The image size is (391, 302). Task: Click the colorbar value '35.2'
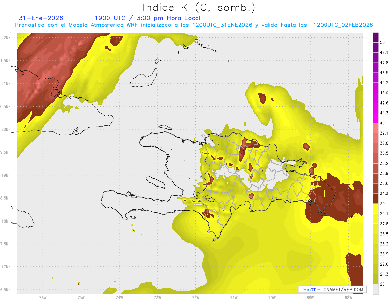coord(384,163)
